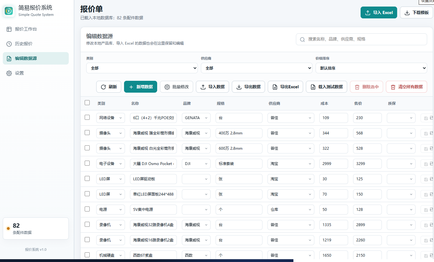Image resolution: width=434 pixels, height=262 pixels.
Task: Click the 成本 field showing 1335
Action: (x=334, y=225)
